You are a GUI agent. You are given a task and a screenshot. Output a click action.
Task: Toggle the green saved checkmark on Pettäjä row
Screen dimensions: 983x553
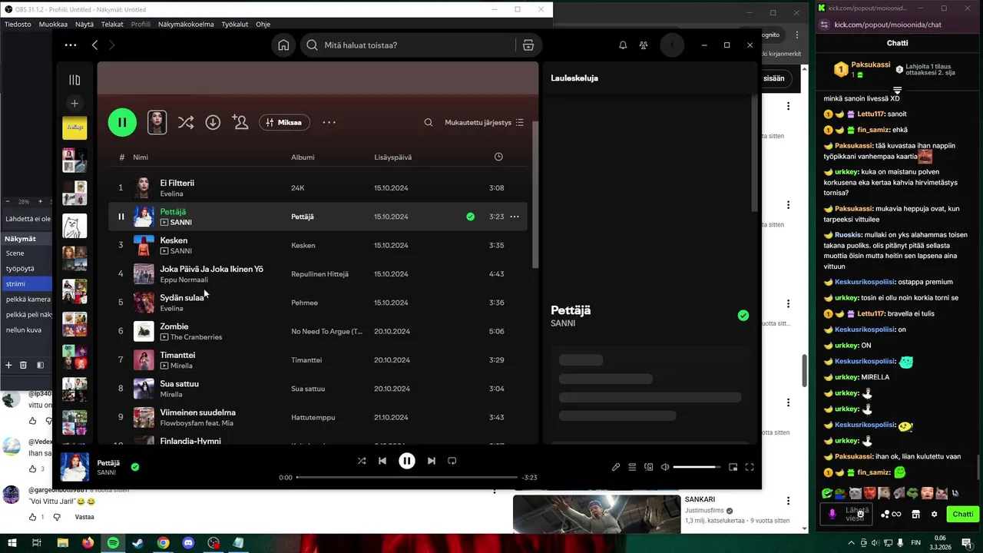470,217
